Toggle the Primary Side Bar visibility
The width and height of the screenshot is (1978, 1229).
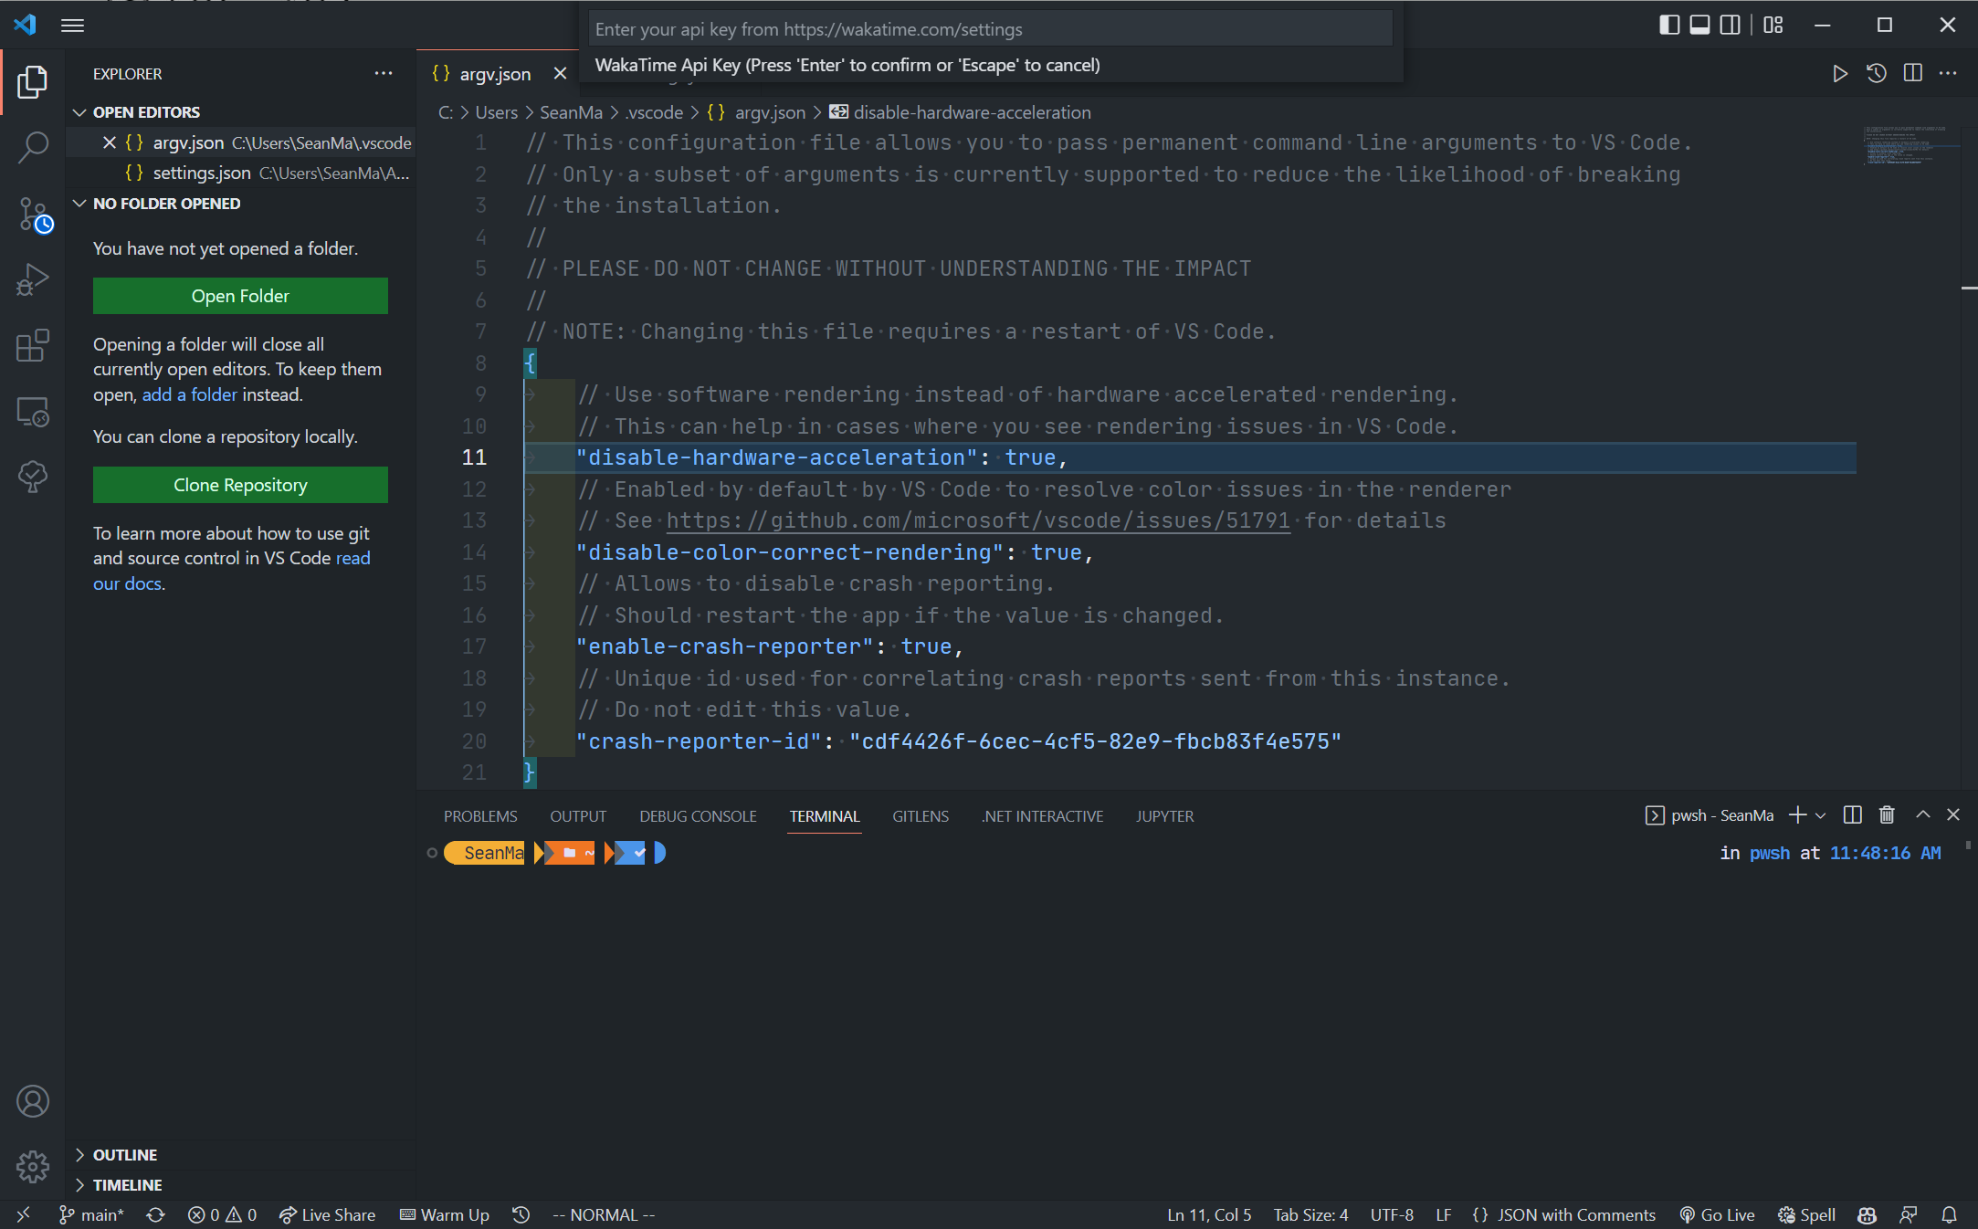(1668, 25)
